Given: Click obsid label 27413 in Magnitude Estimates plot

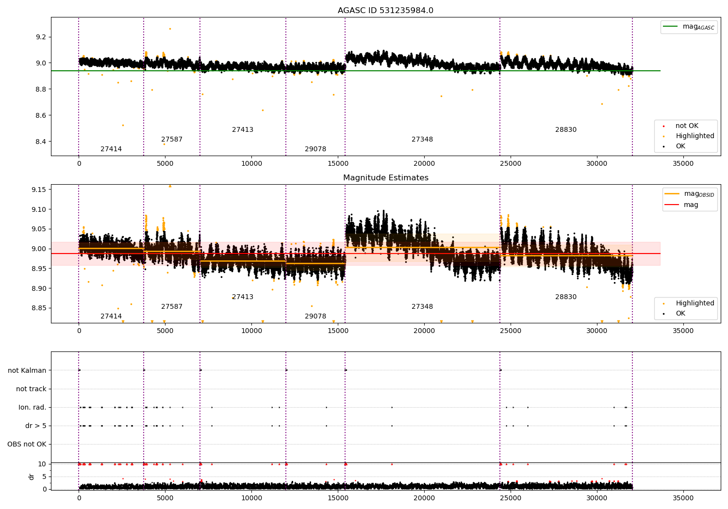Looking at the screenshot, I should point(243,297).
